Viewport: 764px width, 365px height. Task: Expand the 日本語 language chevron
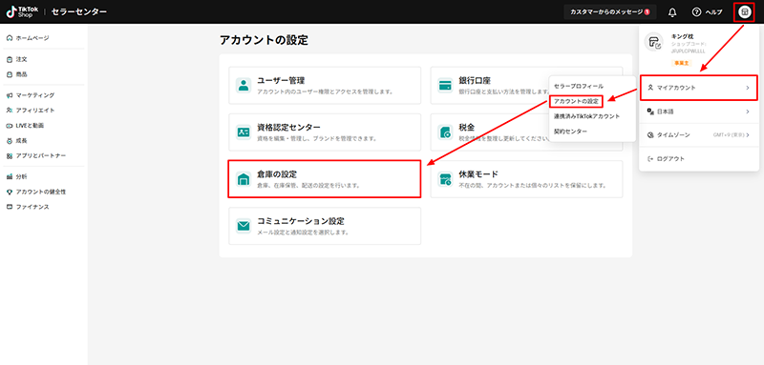748,112
